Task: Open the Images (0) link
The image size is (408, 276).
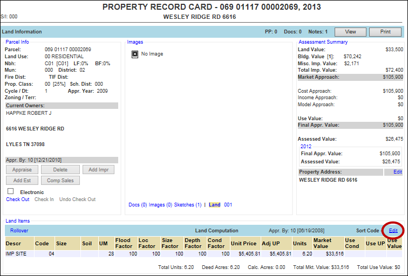Action: click(160, 205)
